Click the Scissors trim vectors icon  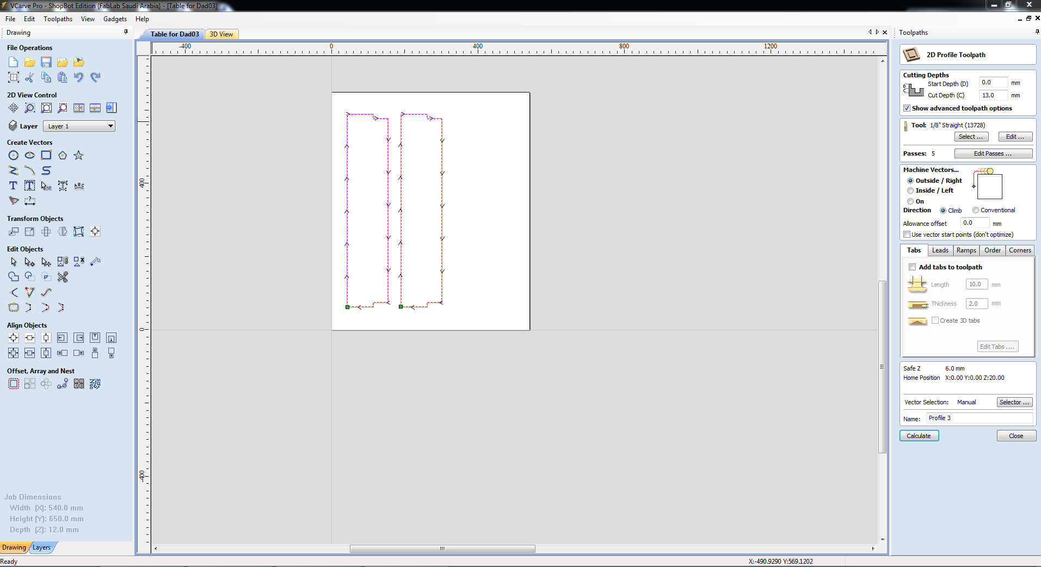(63, 277)
